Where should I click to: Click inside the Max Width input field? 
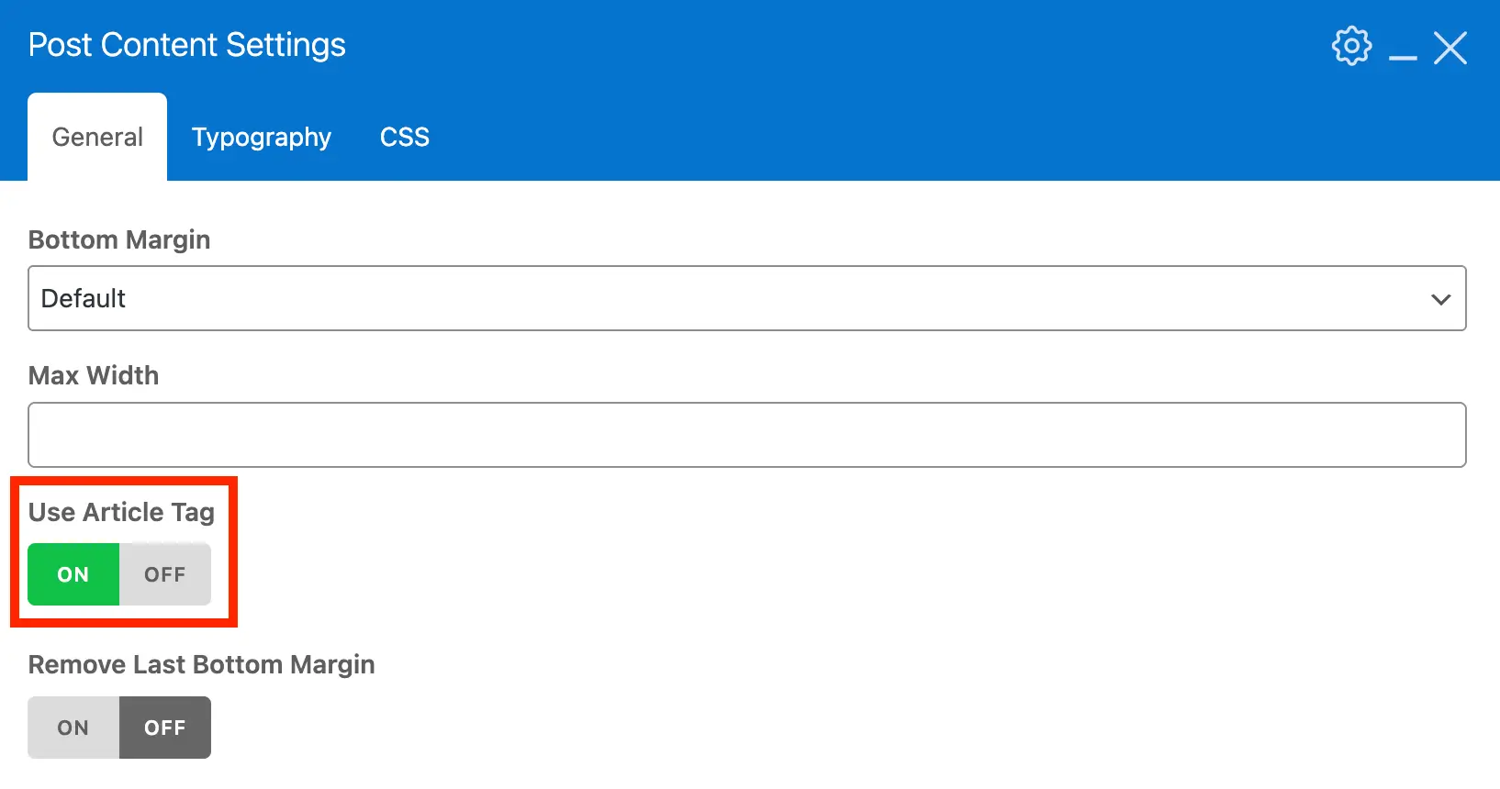[747, 435]
